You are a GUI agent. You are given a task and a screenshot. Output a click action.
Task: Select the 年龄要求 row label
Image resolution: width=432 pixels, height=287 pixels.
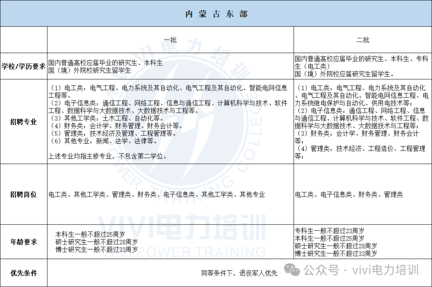pyautogui.click(x=24, y=242)
